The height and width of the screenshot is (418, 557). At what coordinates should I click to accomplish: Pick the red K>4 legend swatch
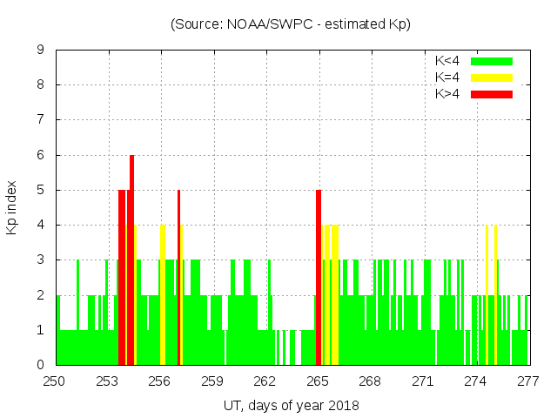(x=492, y=94)
